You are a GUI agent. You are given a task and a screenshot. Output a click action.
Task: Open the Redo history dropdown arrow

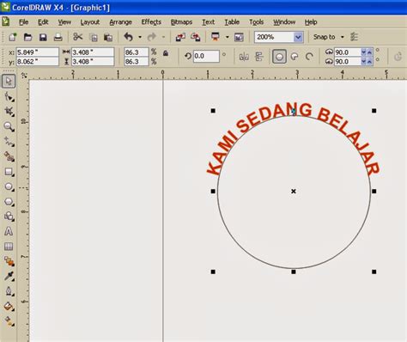pos(163,37)
